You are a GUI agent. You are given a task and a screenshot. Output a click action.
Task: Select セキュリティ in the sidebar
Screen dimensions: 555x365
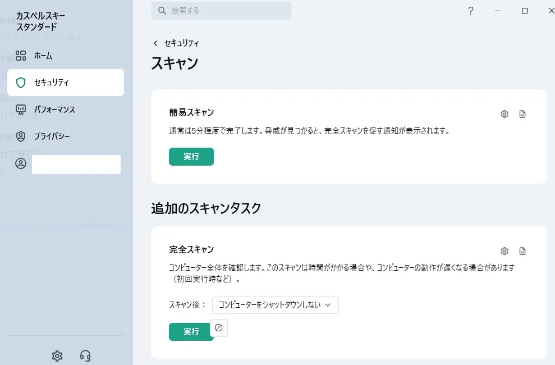(66, 83)
